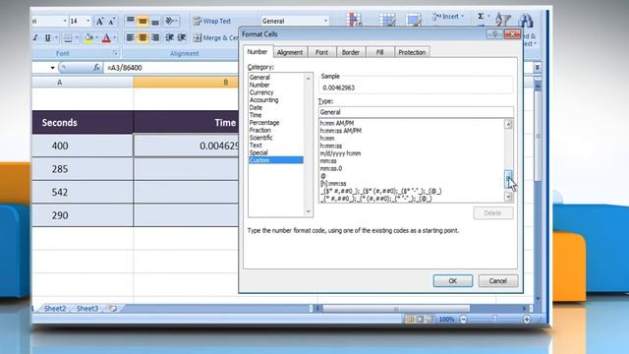Select Top Align in Alignment group

point(131,21)
